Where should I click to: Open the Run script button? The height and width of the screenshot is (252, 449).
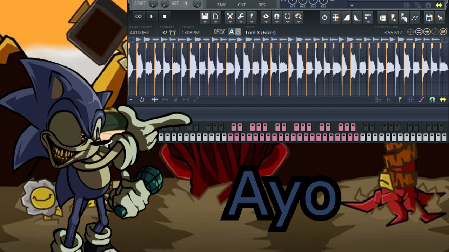coord(368,17)
